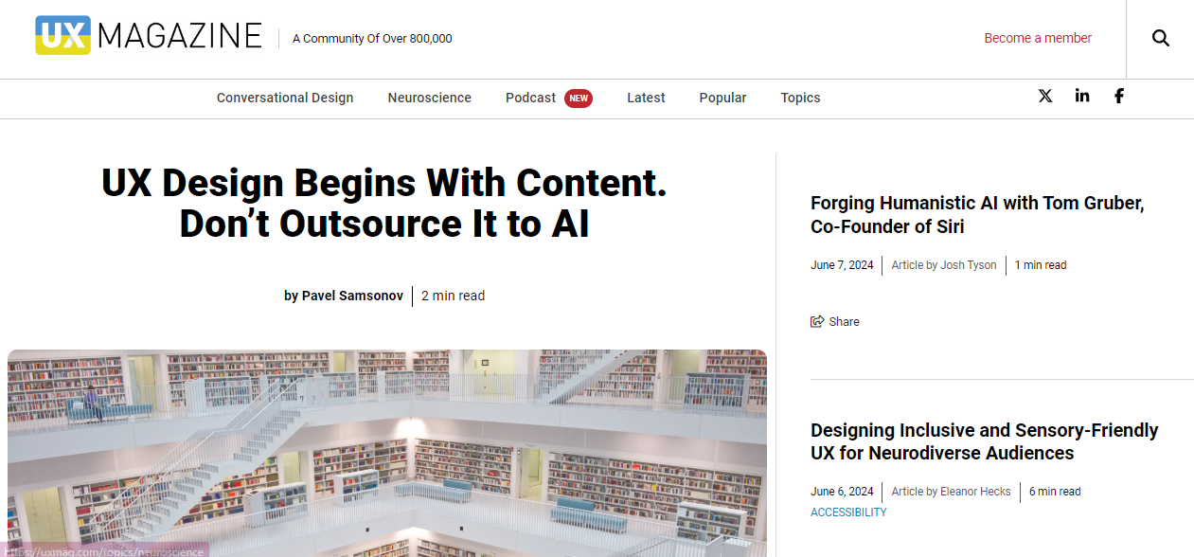1194x557 pixels.
Task: Click the ACCESSIBILITY category tag
Action: (848, 512)
